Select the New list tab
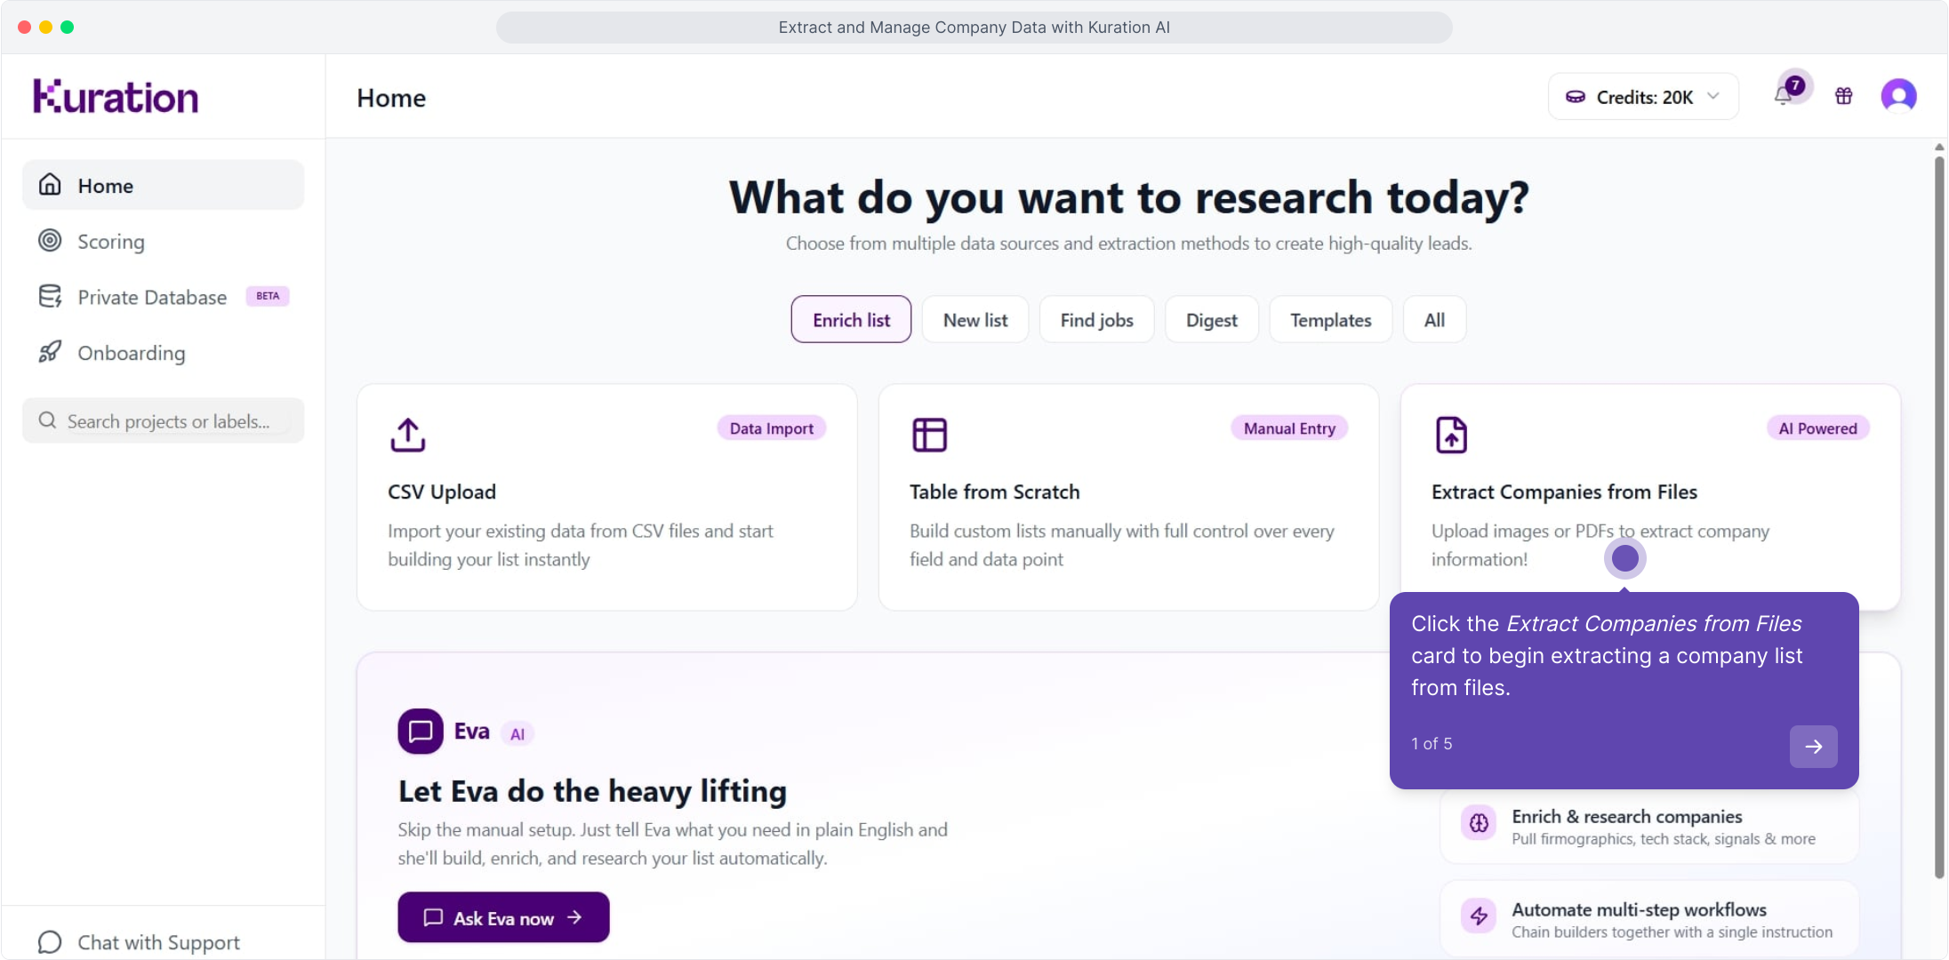 975,319
